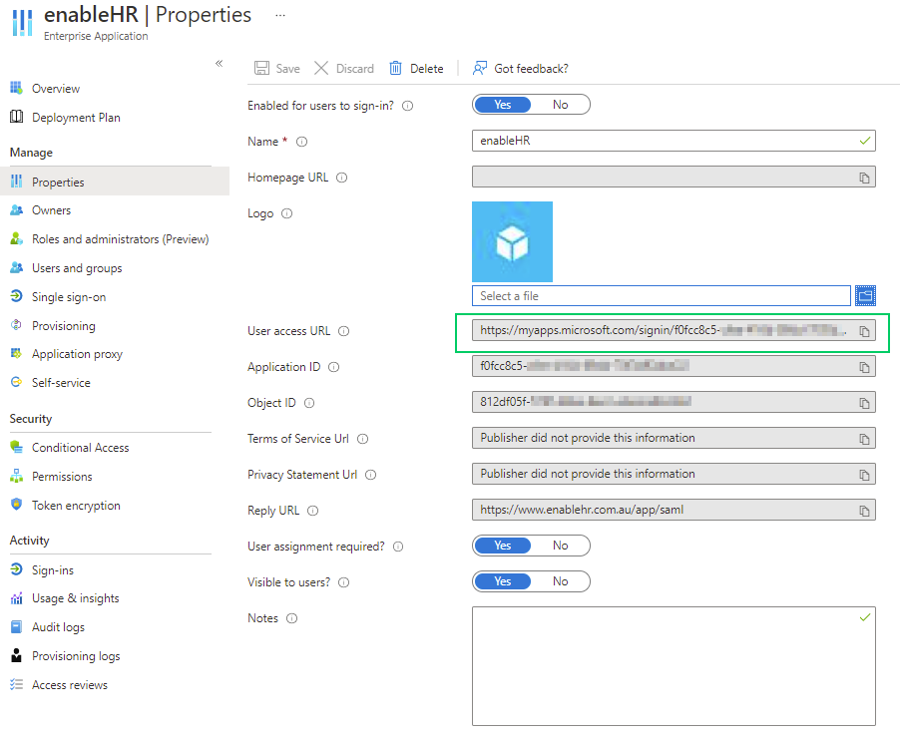Screen dimensions: 900x737
Task: Browse for a logo file with folder icon
Action: pyautogui.click(x=865, y=296)
